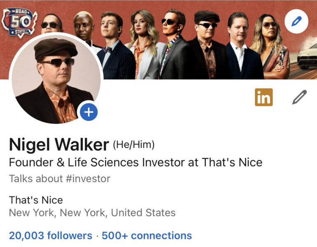Click the blue pencil icon on the banner
The height and width of the screenshot is (247, 317).
pyautogui.click(x=296, y=21)
